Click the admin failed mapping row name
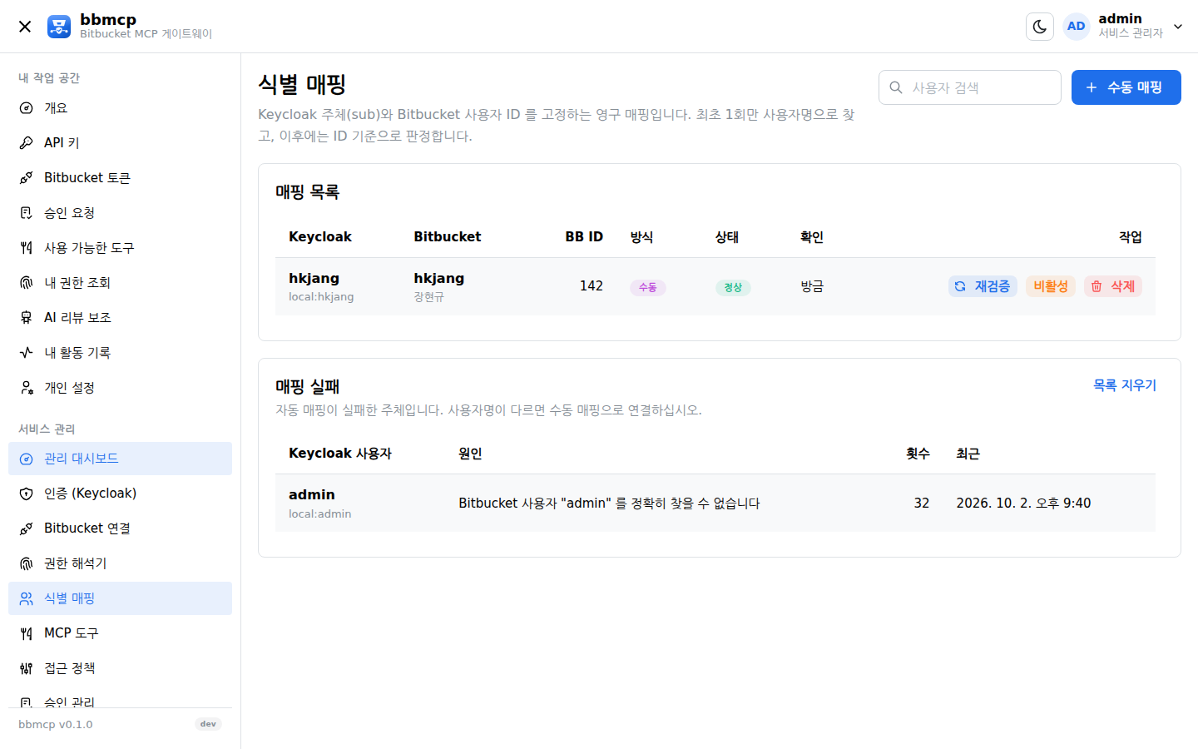 coord(312,494)
